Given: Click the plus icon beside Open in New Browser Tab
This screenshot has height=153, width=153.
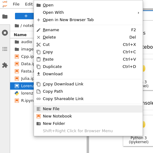Looking at the screenshot, I should pyautogui.click(x=39, y=20).
